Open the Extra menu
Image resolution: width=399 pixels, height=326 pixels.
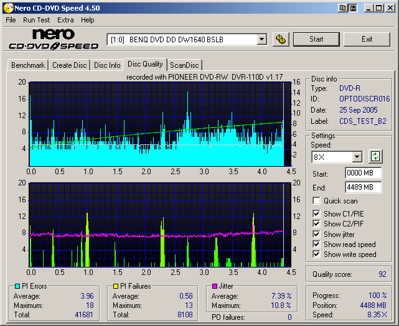(x=65, y=20)
